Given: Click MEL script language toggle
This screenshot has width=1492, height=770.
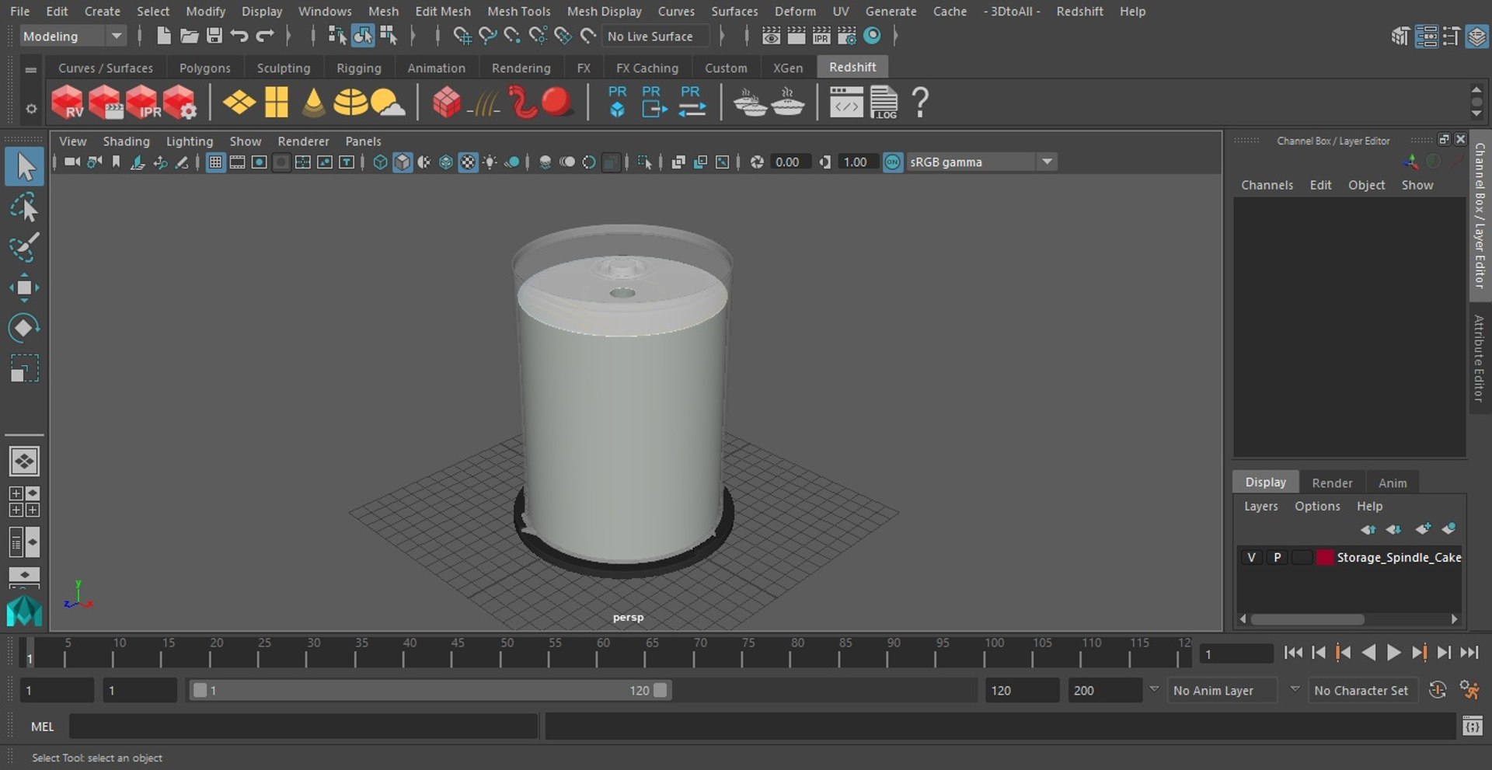Looking at the screenshot, I should point(42,726).
